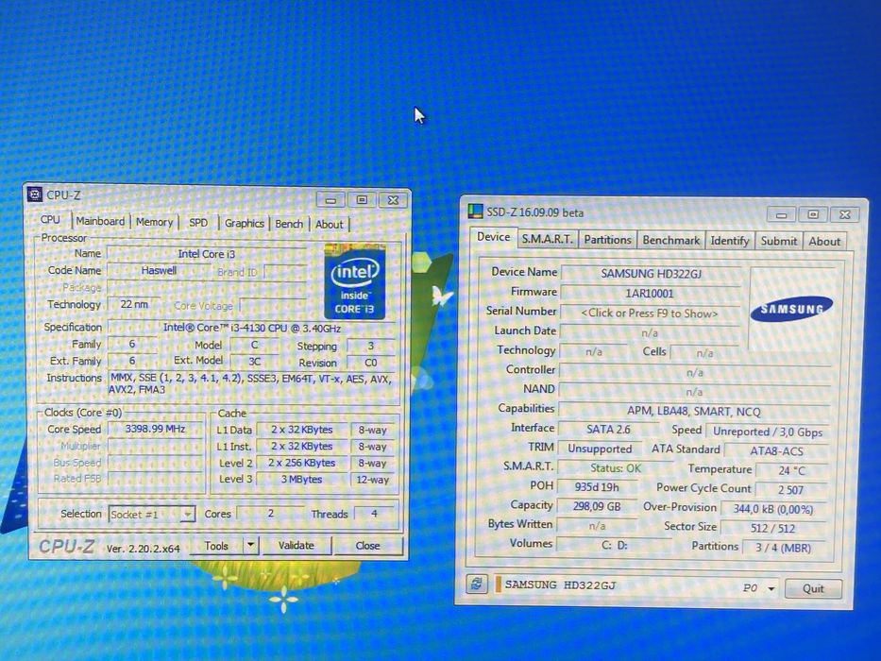Screen dimensions: 881x661
Task: Click the SSD-Z refresh icon button
Action: (477, 584)
